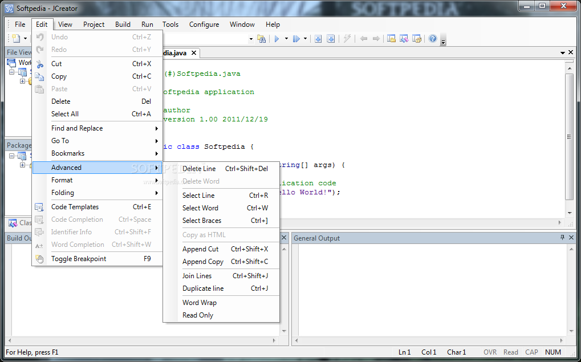
Task: Open the Go To submenu
Action: (x=97, y=141)
